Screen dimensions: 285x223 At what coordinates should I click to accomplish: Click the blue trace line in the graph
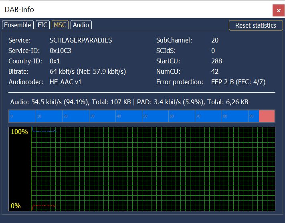(44, 131)
